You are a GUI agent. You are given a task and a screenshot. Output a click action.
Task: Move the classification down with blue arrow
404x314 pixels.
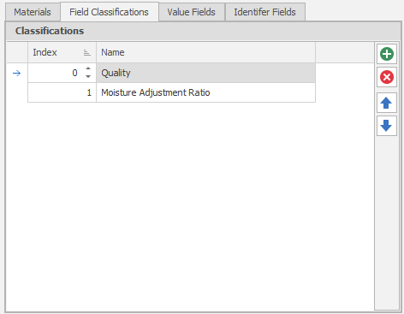coord(387,126)
